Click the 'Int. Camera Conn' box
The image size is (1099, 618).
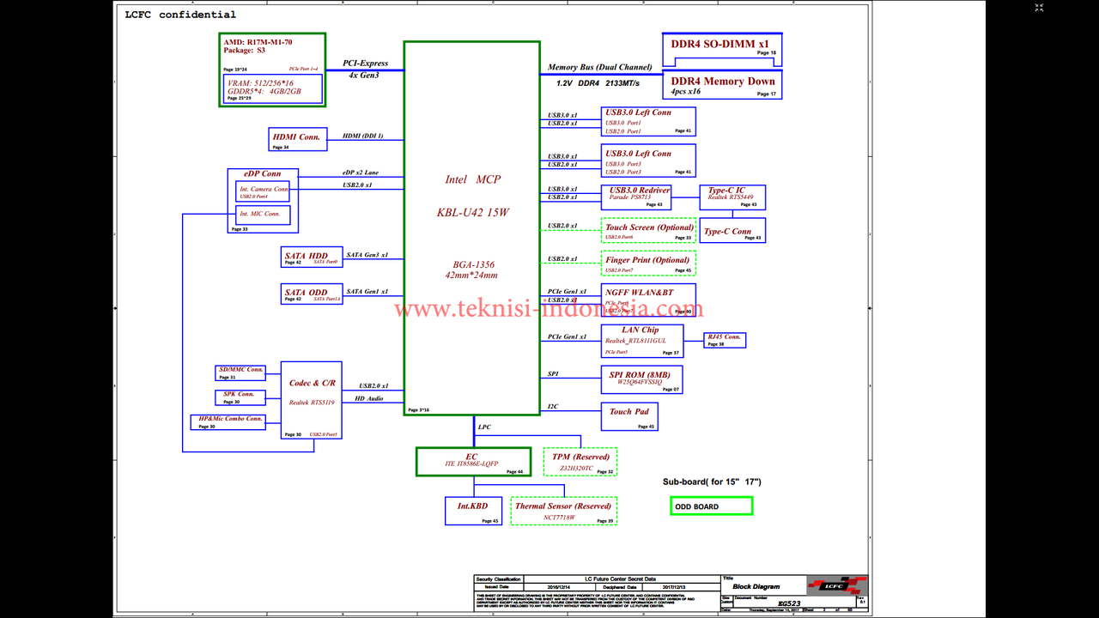pyautogui.click(x=263, y=191)
